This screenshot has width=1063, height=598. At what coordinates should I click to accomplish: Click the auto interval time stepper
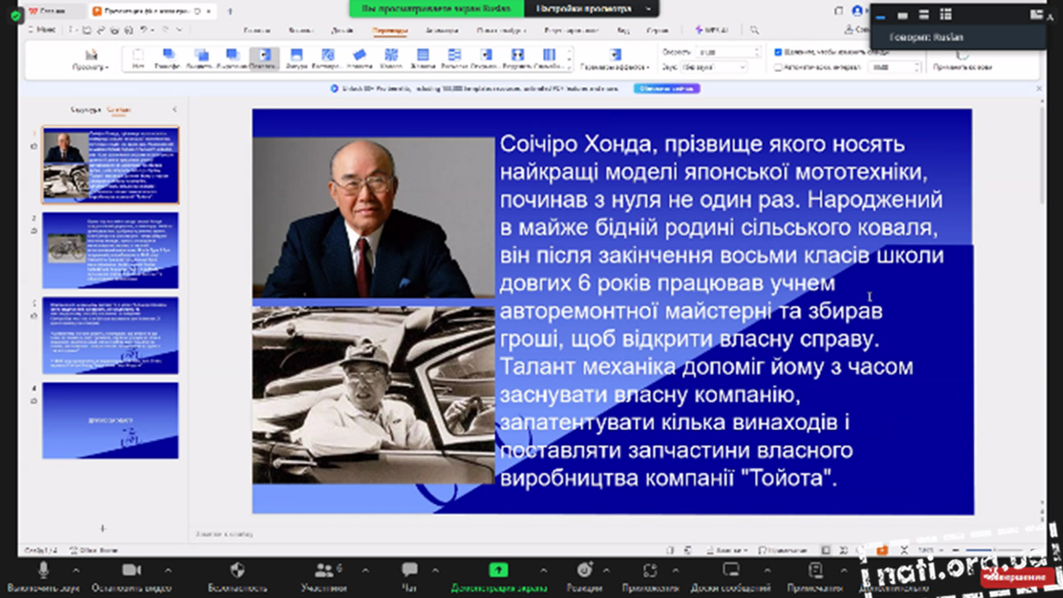click(x=917, y=67)
